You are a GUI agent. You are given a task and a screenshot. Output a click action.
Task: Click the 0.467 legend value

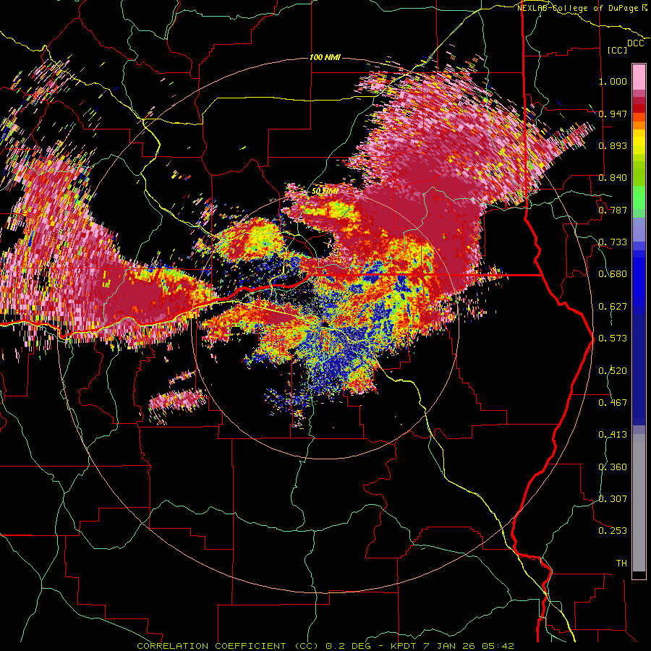pyautogui.click(x=613, y=403)
